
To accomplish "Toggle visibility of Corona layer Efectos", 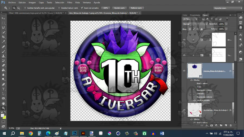I will point(192,80).
